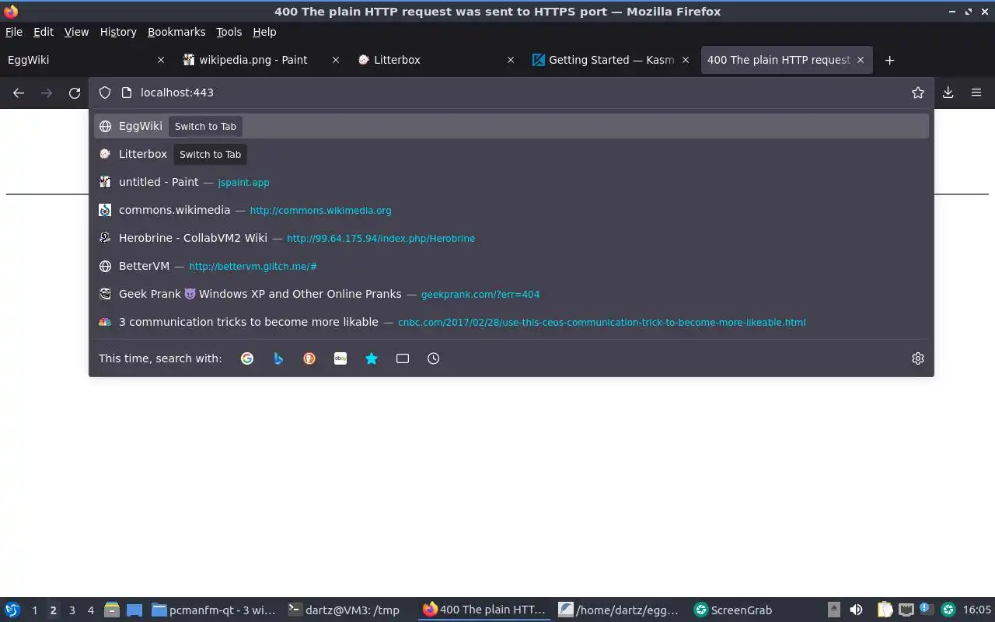Switch to the dartz@VM3 terminal window

344,610
